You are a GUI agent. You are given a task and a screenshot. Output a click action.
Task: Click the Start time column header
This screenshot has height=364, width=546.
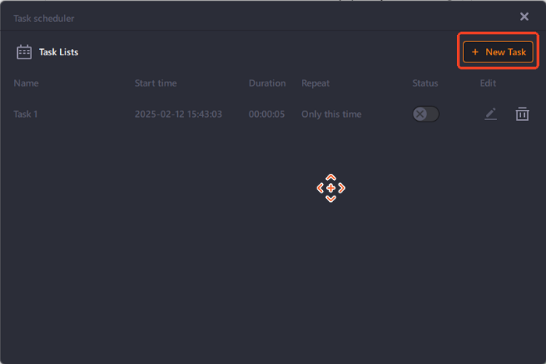[155, 83]
